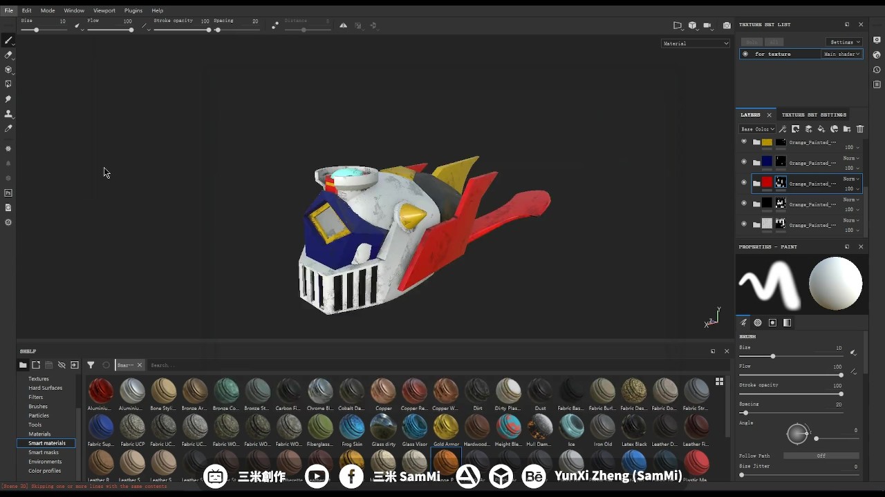Screen dimensions: 885x497
Task: Select the Smudge tool
Action: (x=8, y=99)
